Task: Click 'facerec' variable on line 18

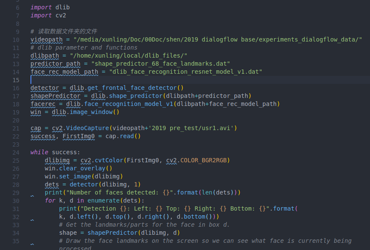Action: tap(43, 104)
